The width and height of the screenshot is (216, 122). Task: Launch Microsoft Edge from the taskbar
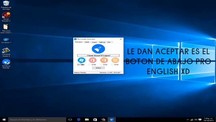(x=79, y=120)
